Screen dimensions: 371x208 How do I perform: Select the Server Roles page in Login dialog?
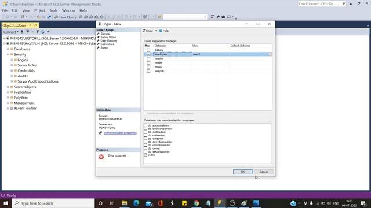(x=108, y=37)
